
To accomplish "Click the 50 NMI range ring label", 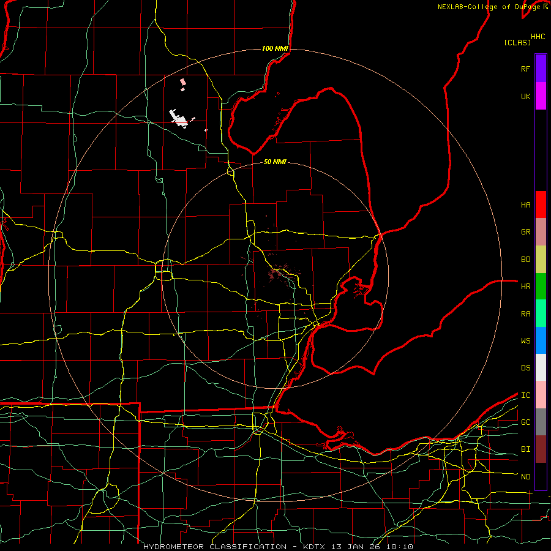I will [275, 162].
